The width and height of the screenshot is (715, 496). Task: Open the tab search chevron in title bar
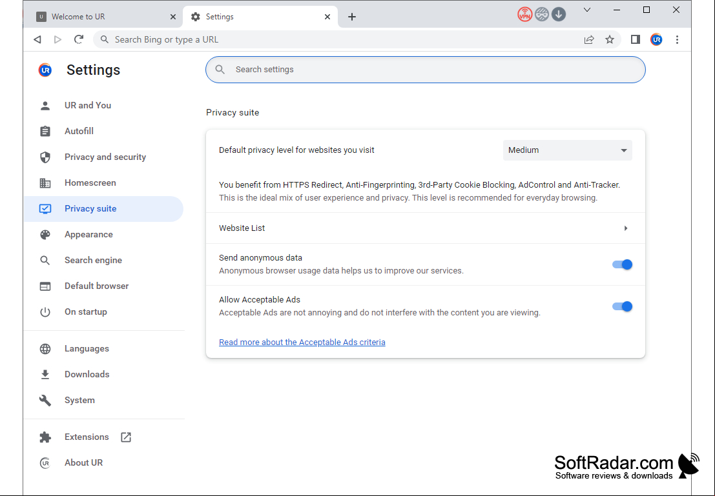click(x=587, y=10)
